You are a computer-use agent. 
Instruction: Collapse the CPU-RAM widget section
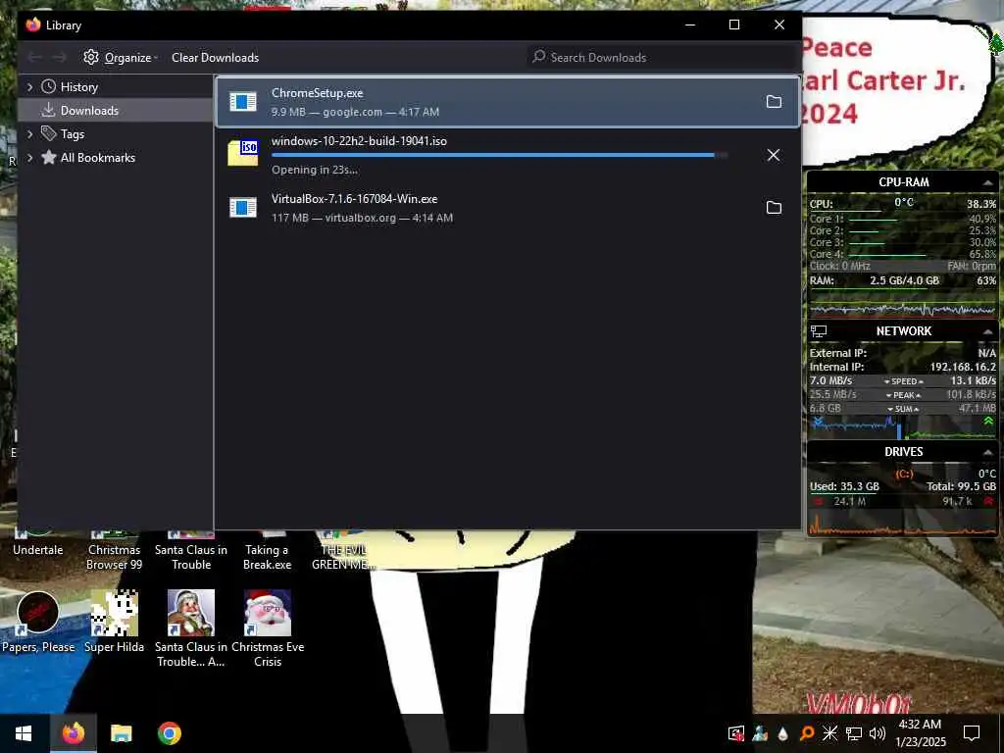[x=987, y=183]
